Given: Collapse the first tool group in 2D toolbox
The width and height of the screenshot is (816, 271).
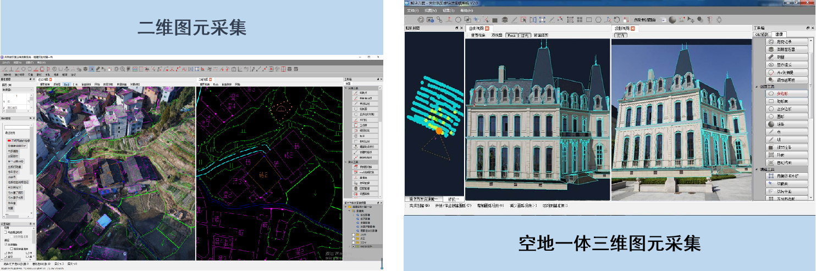Looking at the screenshot, I should coord(345,89).
